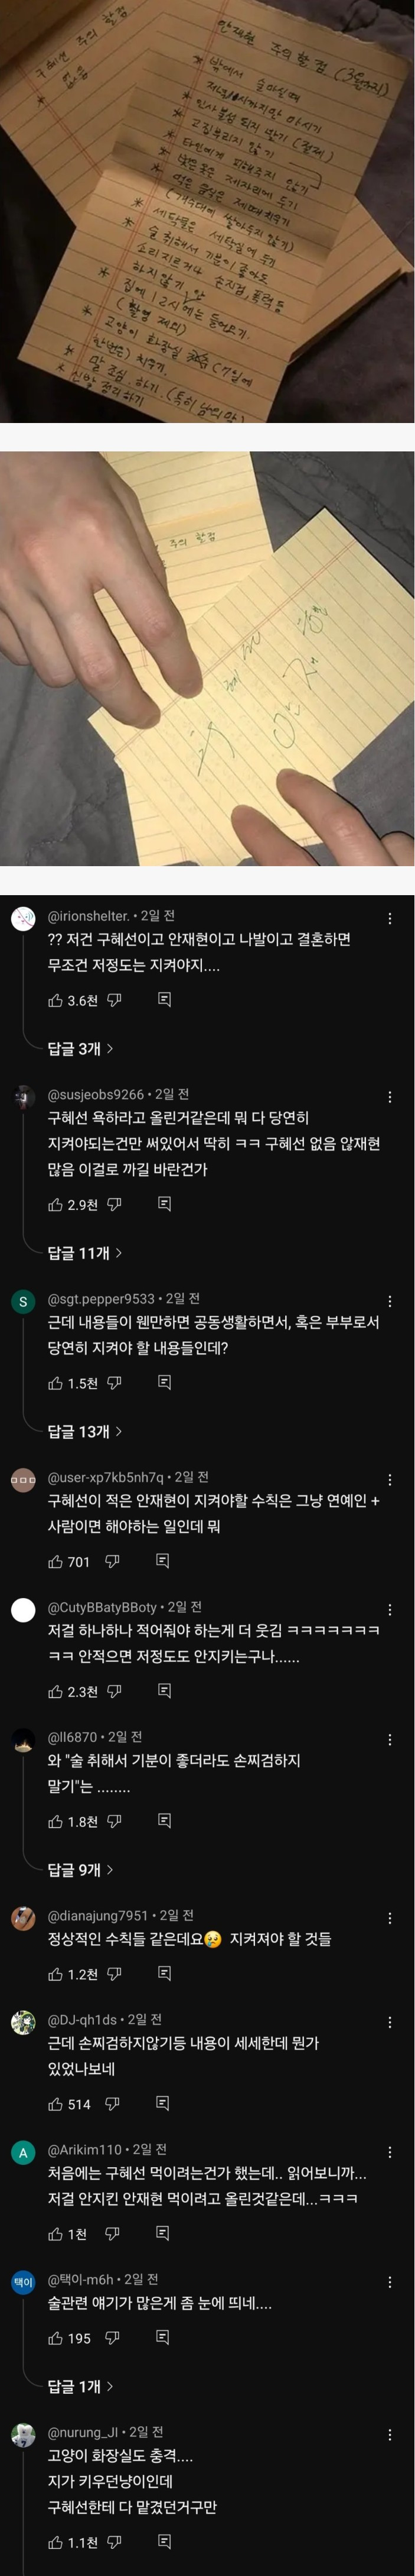The image size is (415, 2576).
Task: Open @Arikim110 green avatar profile
Action: tap(23, 2152)
